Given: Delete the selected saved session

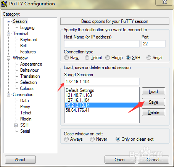Looking at the screenshot, I should [x=153, y=112].
